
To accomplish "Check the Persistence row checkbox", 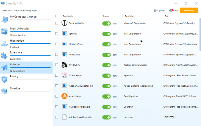I will point(57,54).
